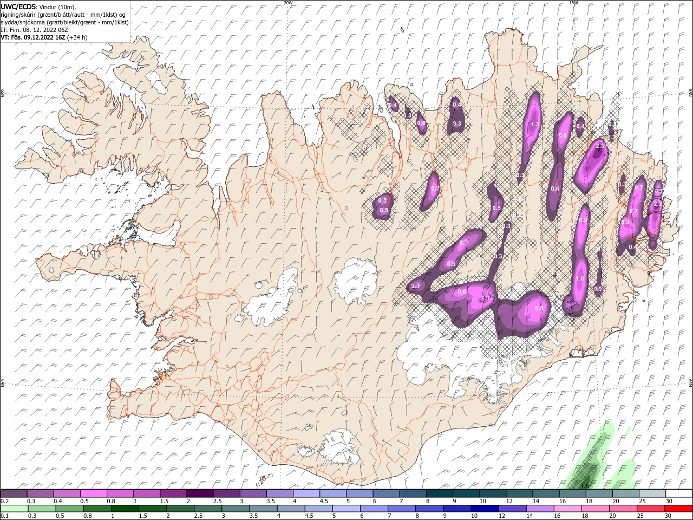Pick the upper legend swatch between 12 and 14
Image resolution: width=693 pixels, height=520 pixels.
[x=519, y=493]
